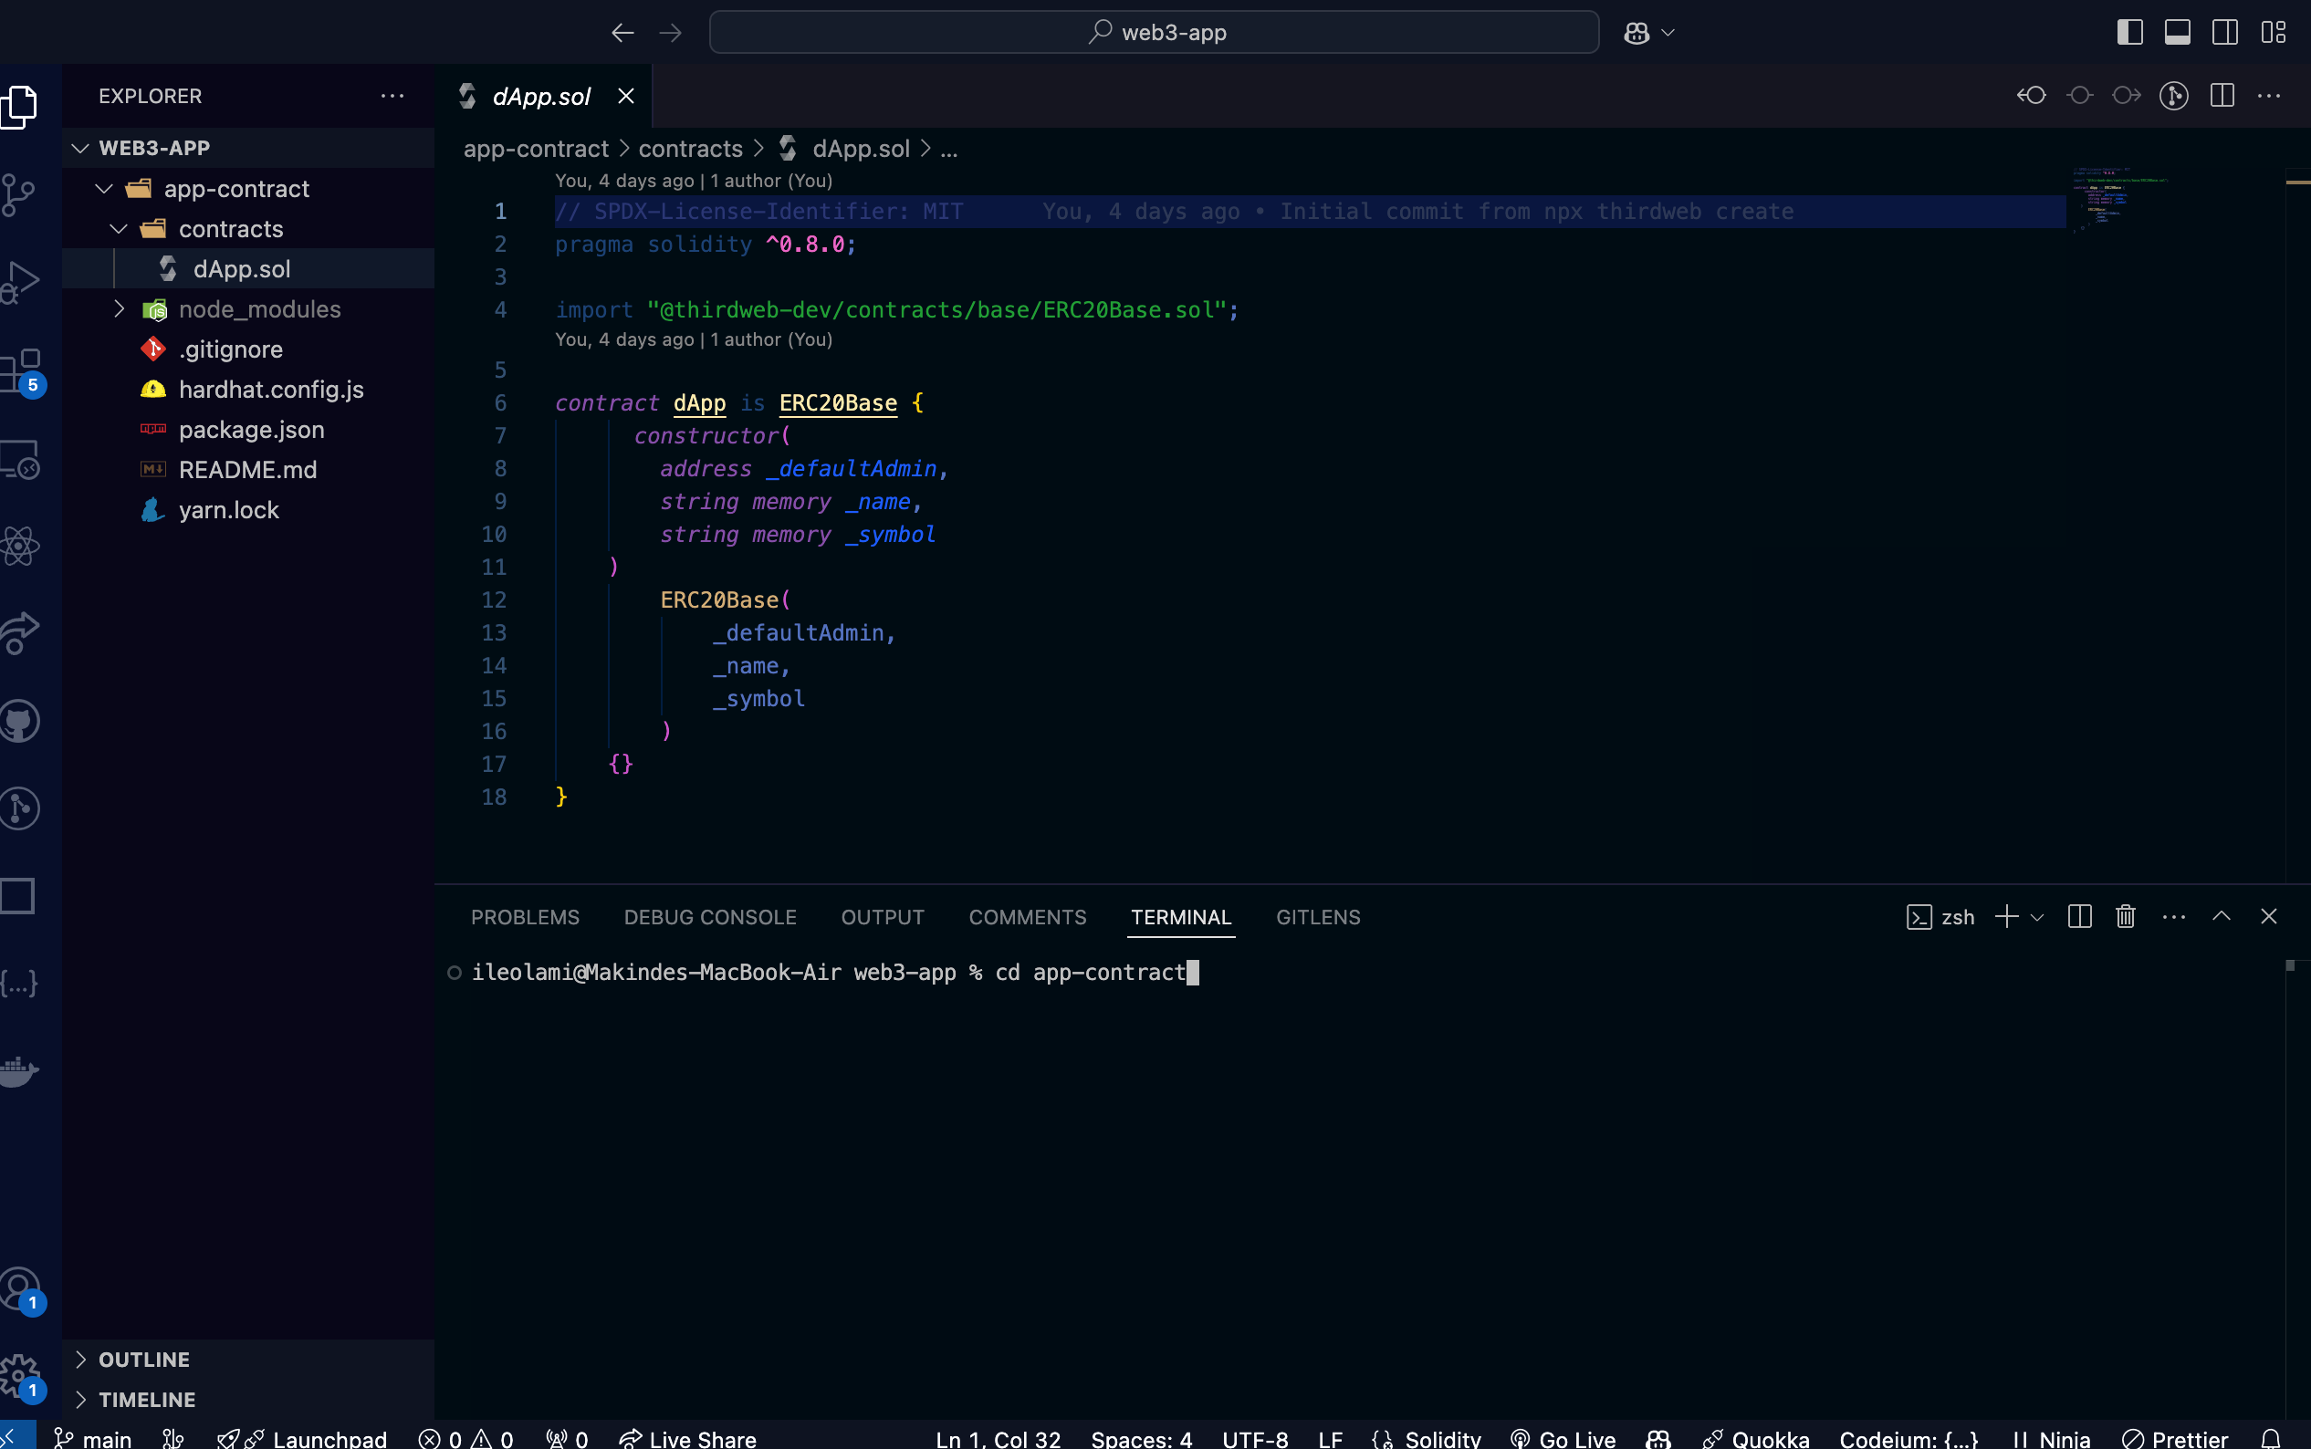This screenshot has height=1449, width=2311.
Task: Click the main branch in status bar
Action: click(x=93, y=1438)
